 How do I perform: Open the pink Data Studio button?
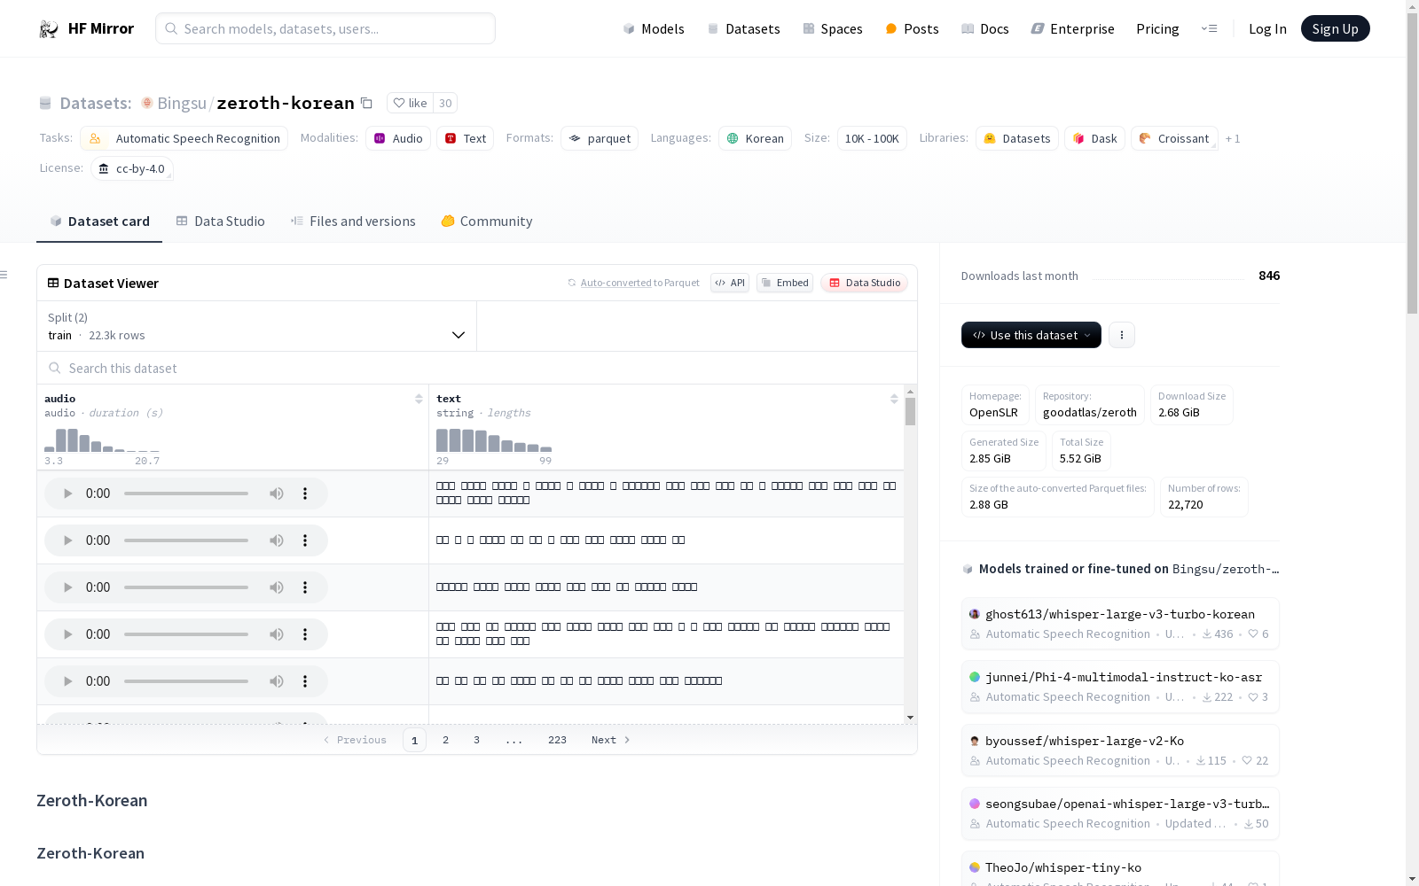[865, 283]
